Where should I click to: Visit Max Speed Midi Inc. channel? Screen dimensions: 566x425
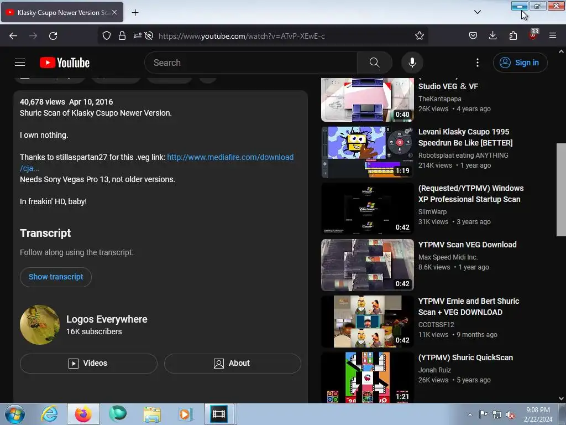448,257
